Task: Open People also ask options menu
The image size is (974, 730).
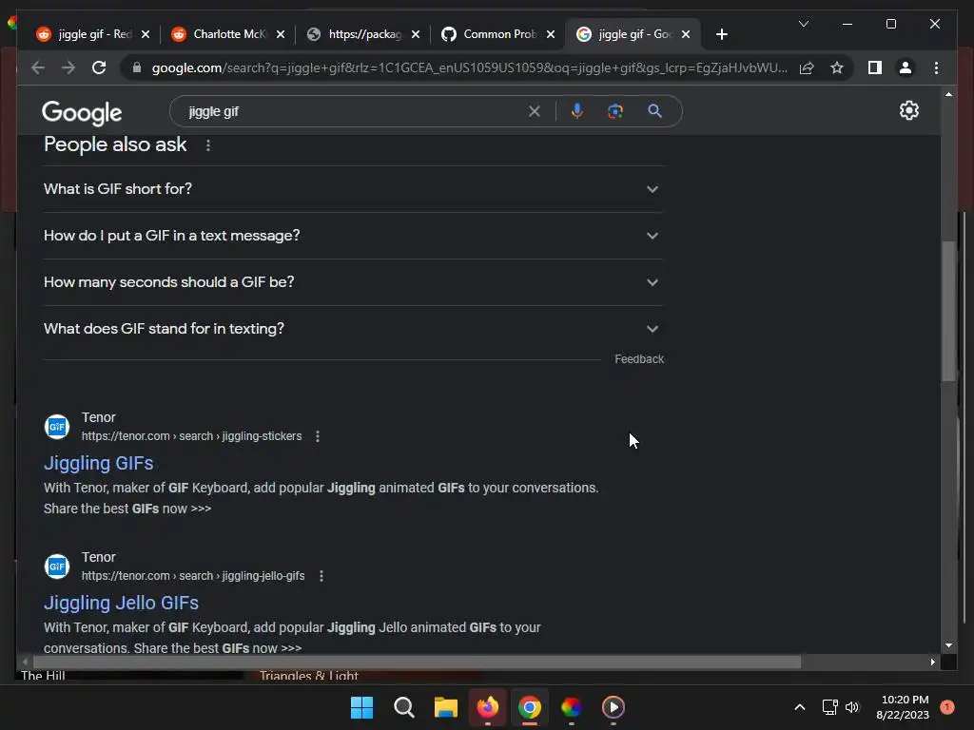Action: 208,145
